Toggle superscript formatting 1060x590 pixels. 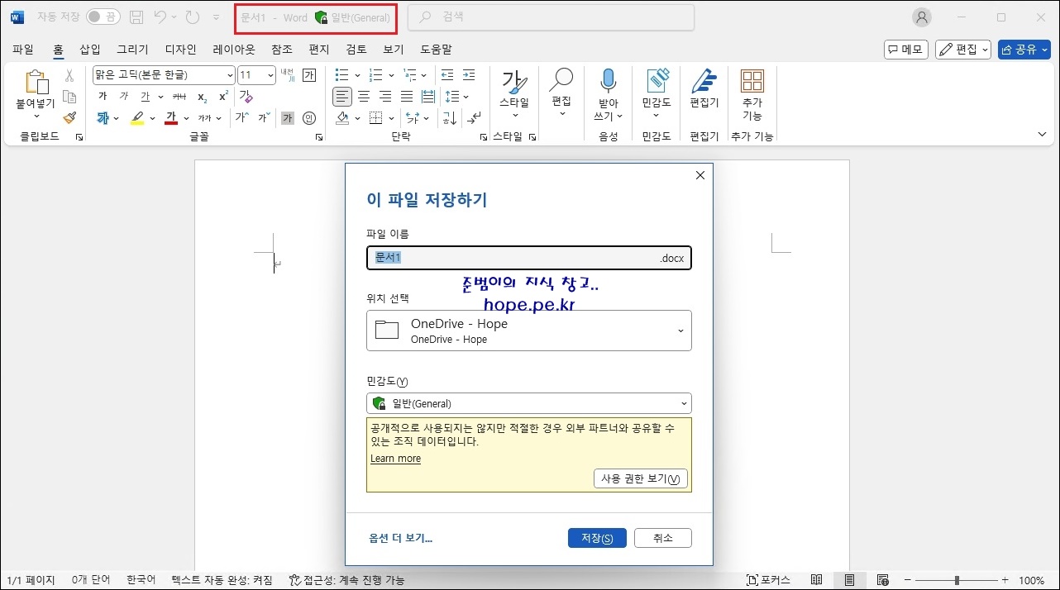(x=224, y=97)
